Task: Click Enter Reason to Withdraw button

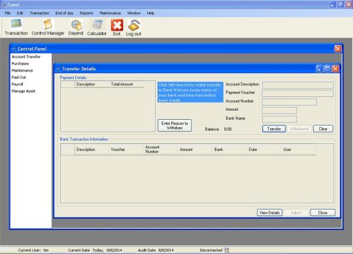Action: click(x=175, y=126)
